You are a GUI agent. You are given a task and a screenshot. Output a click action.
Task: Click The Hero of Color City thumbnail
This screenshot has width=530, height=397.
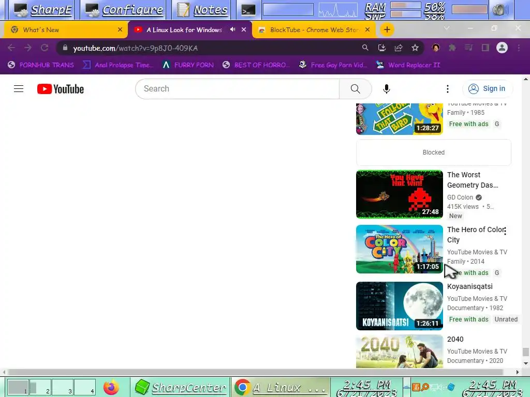(400, 249)
